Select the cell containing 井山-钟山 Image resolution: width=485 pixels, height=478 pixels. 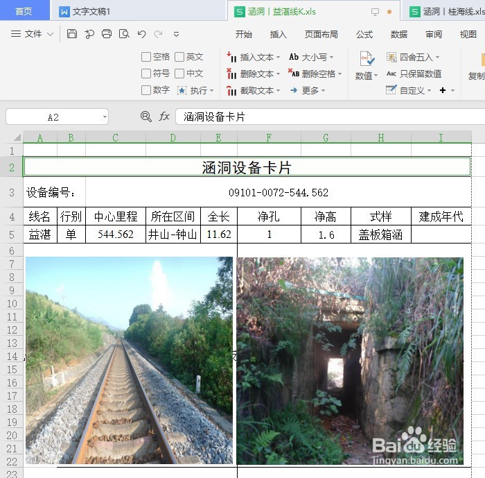(x=173, y=234)
